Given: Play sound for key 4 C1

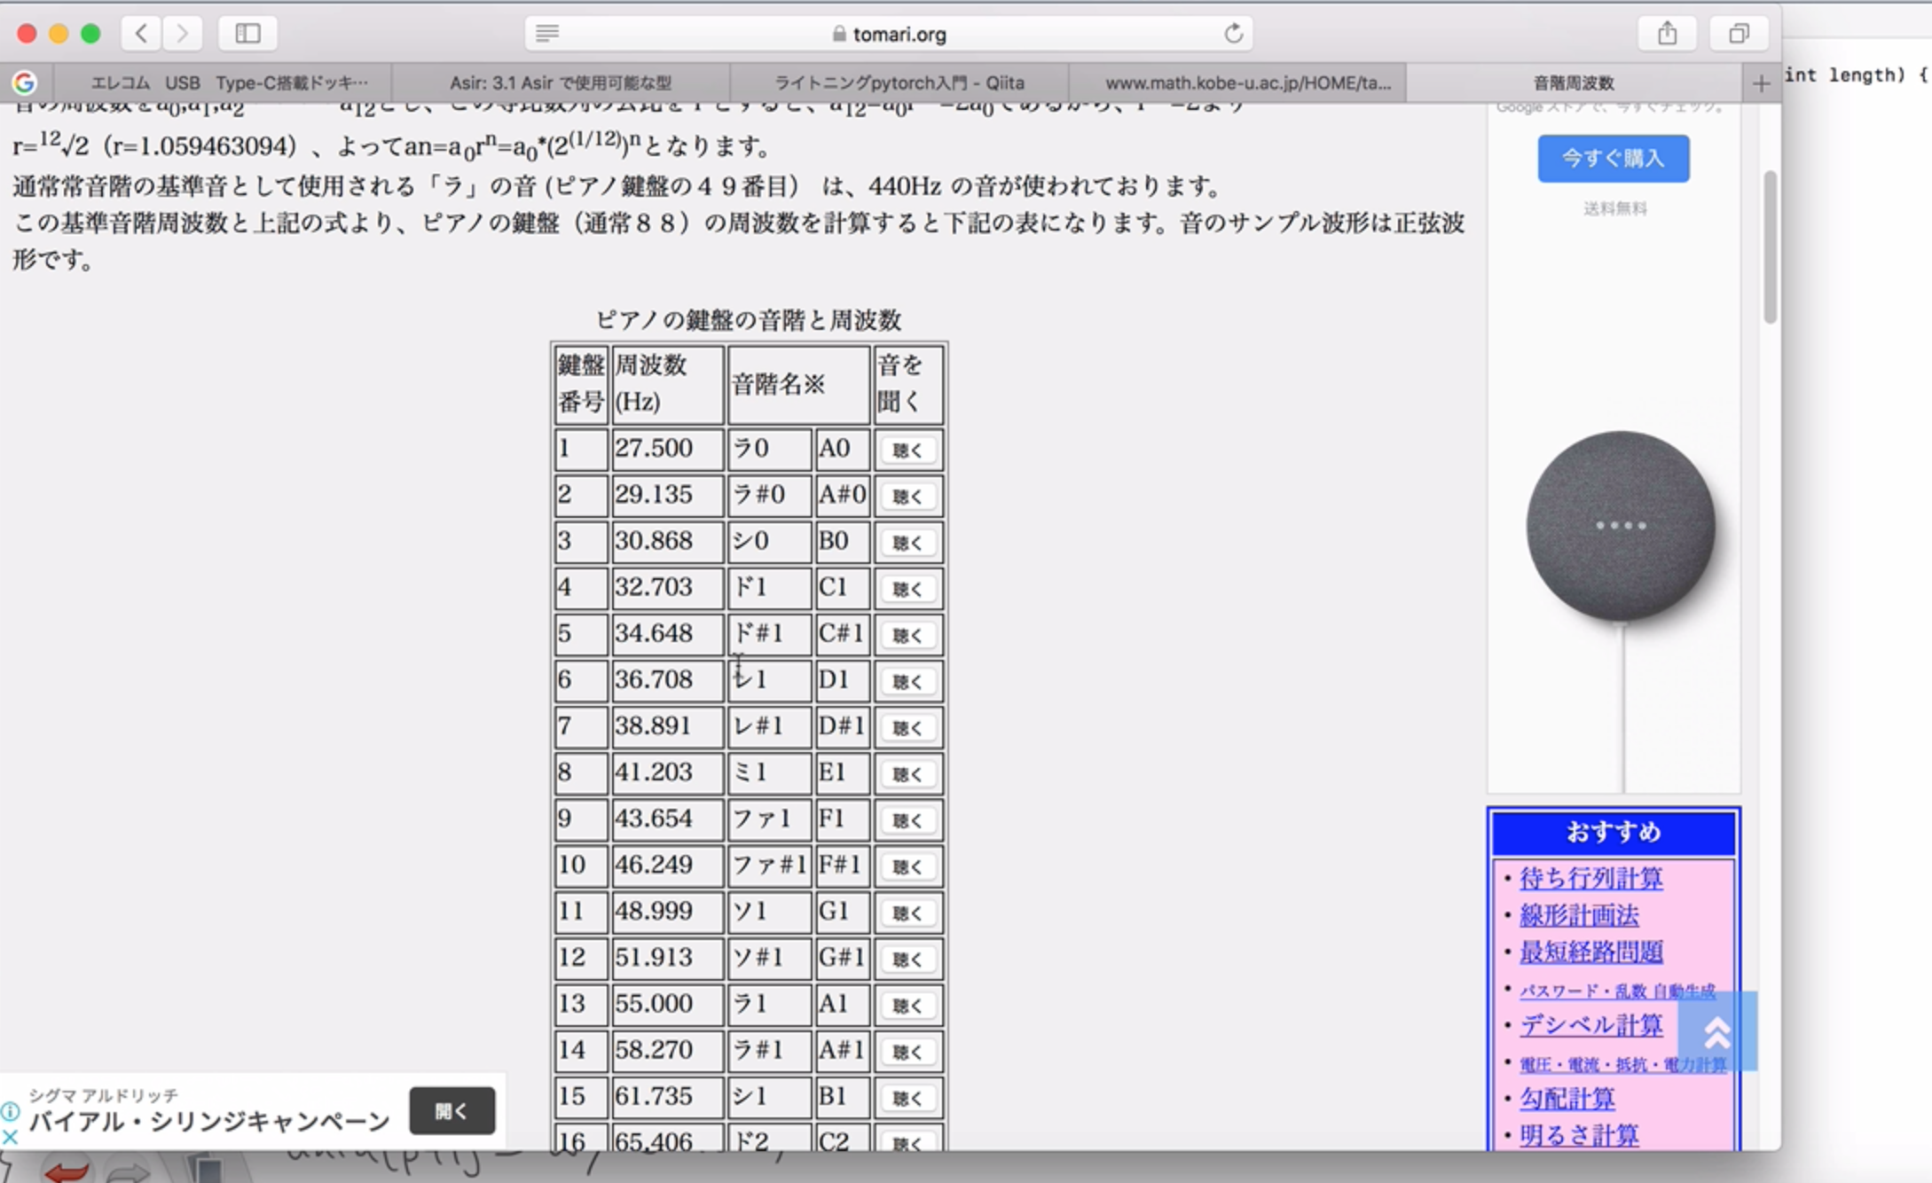Looking at the screenshot, I should click(907, 588).
